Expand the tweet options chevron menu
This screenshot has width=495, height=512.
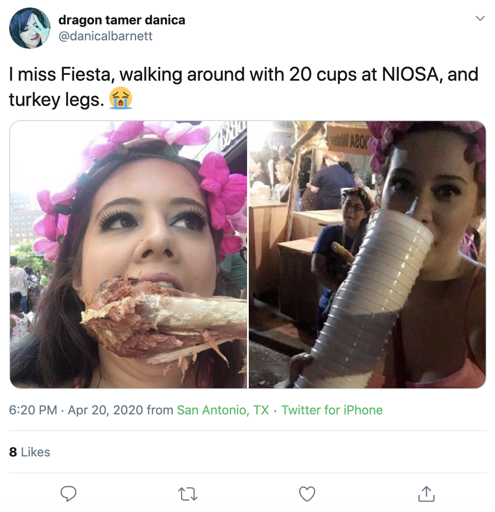(480, 18)
